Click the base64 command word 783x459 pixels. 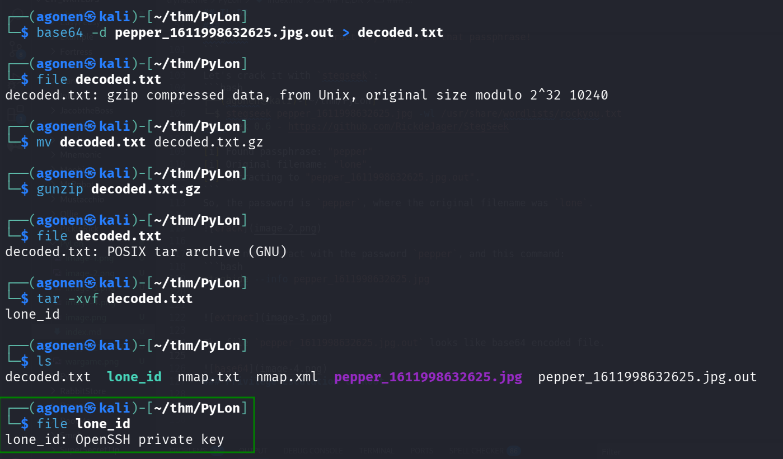[x=60, y=32]
